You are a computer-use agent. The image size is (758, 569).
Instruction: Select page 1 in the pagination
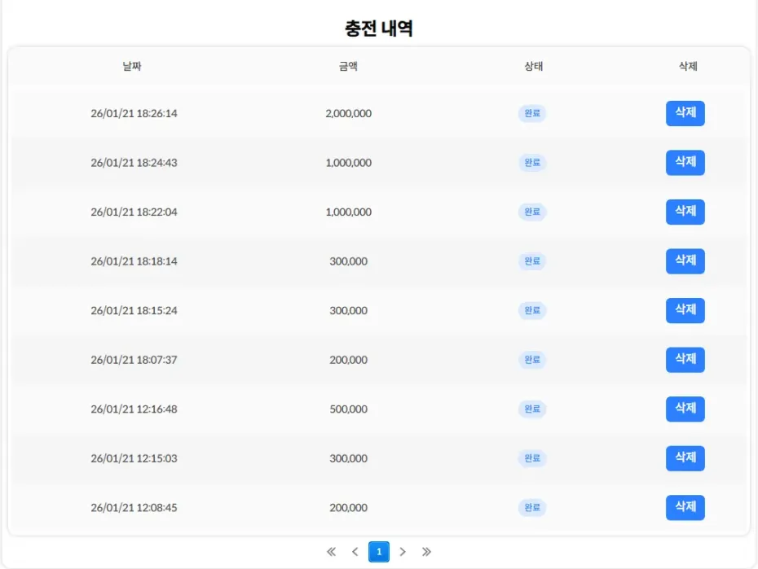pyautogui.click(x=379, y=552)
